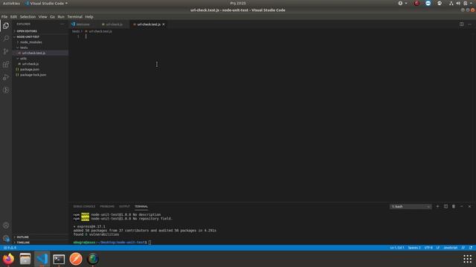Open the Source Control view
Screen dimensions: 476x267
tap(6, 51)
